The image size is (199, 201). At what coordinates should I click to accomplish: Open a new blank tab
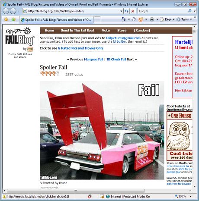click(x=97, y=20)
